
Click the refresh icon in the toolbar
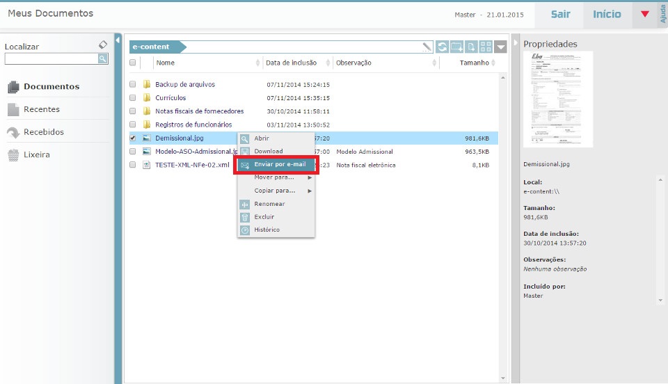click(x=443, y=47)
